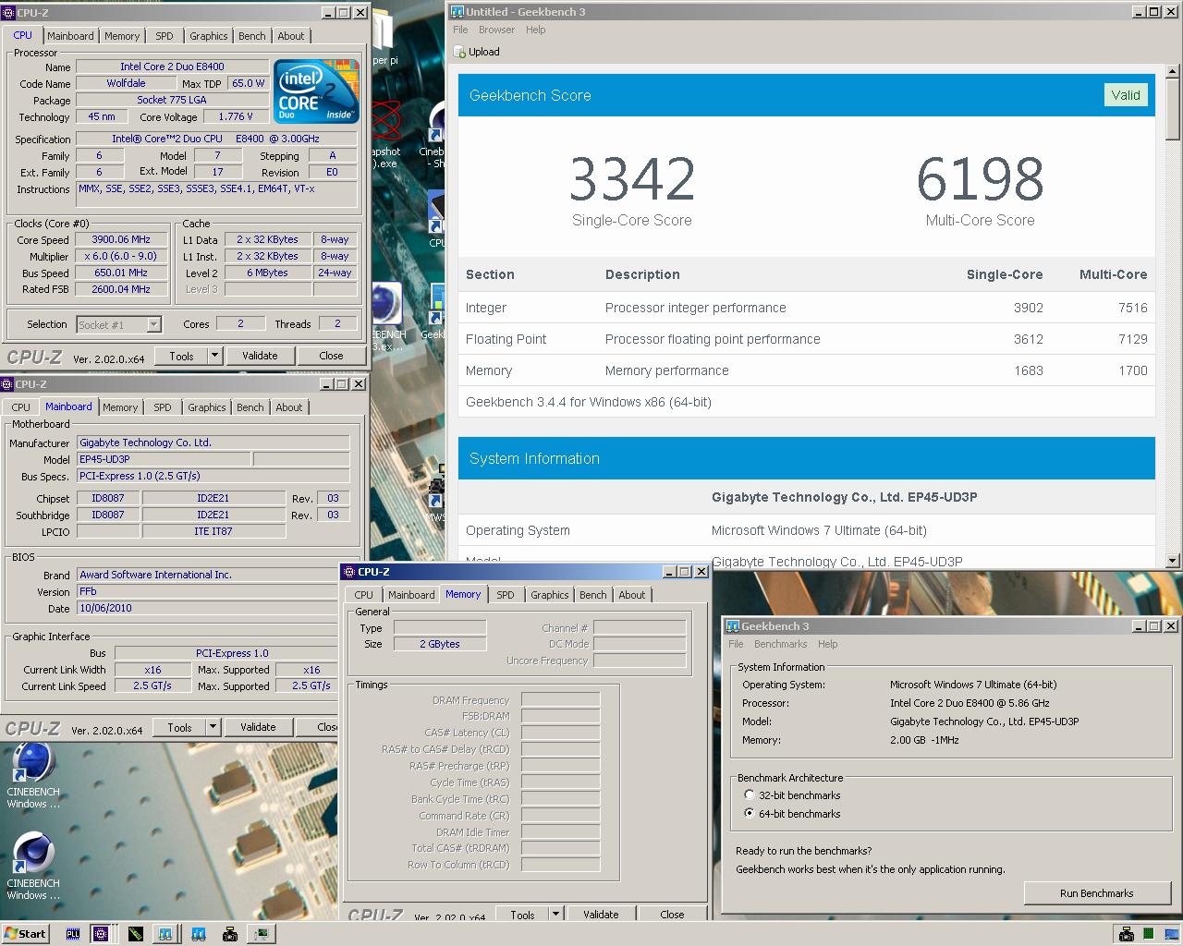Open the Windows Start button
1183x946 pixels.
[x=25, y=933]
